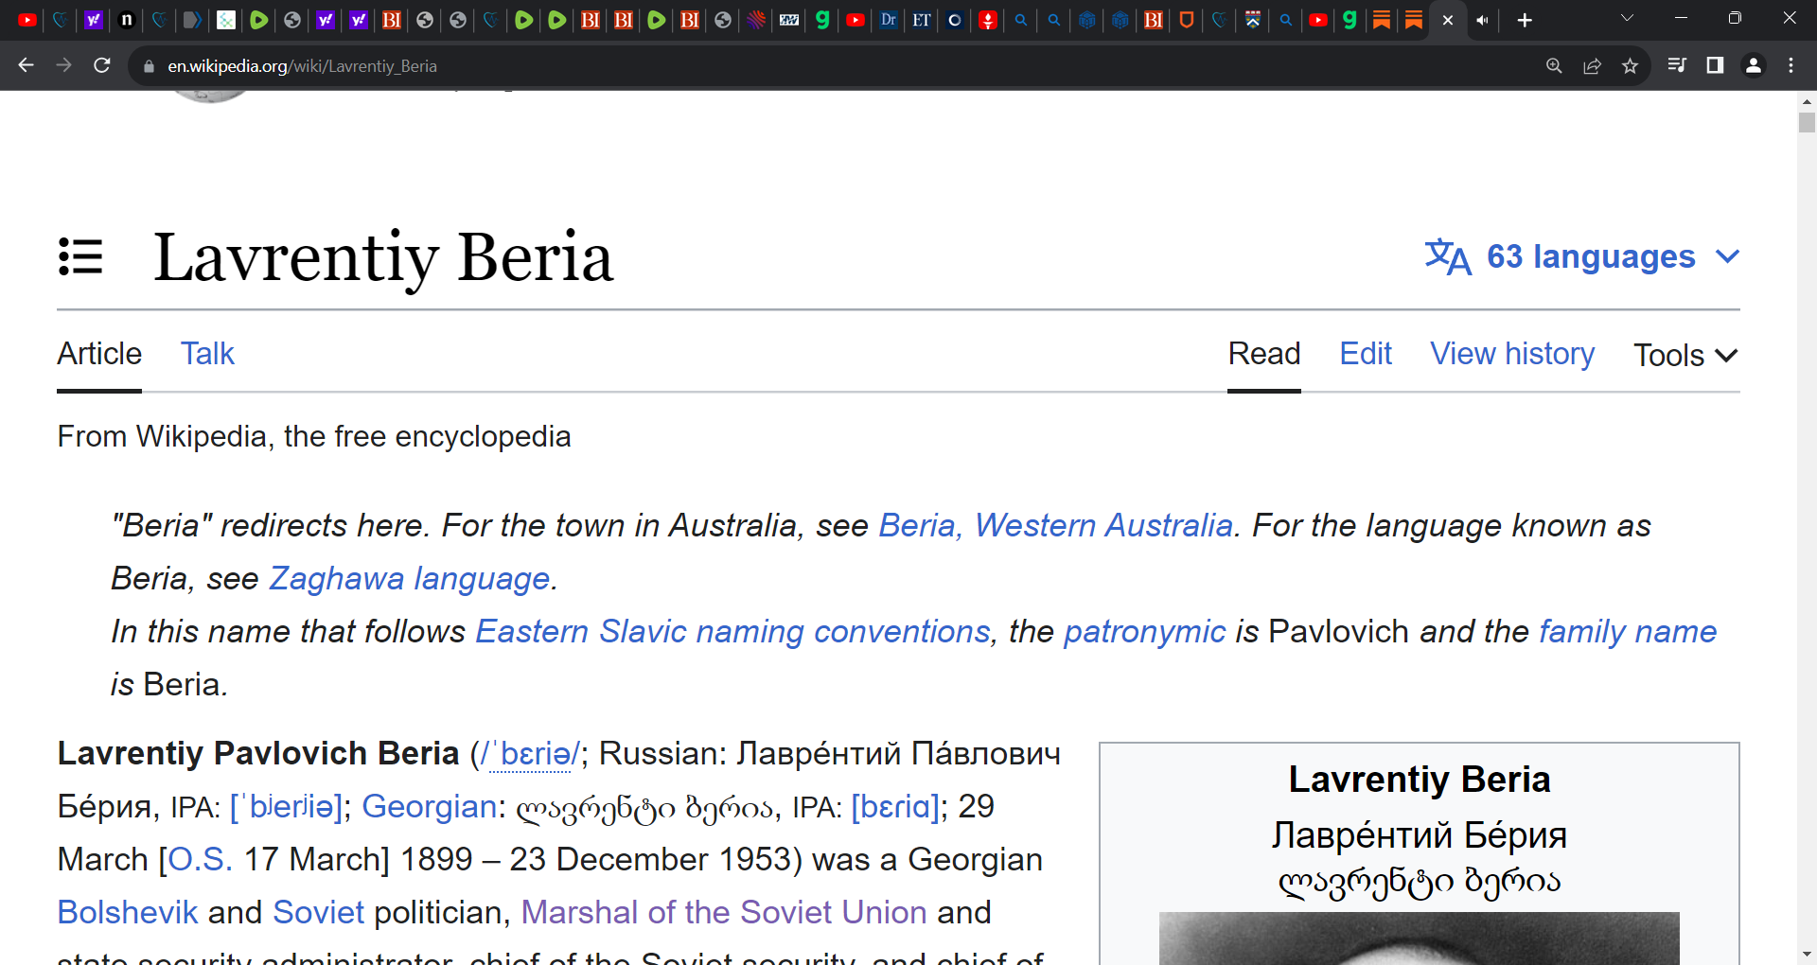The height and width of the screenshot is (965, 1817).
Task: Bookmark this page with the star icon
Action: [x=1630, y=65]
